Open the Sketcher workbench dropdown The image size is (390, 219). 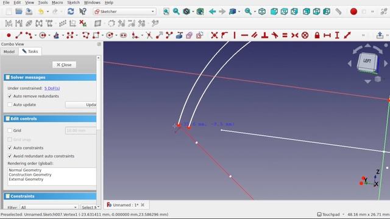[124, 12]
